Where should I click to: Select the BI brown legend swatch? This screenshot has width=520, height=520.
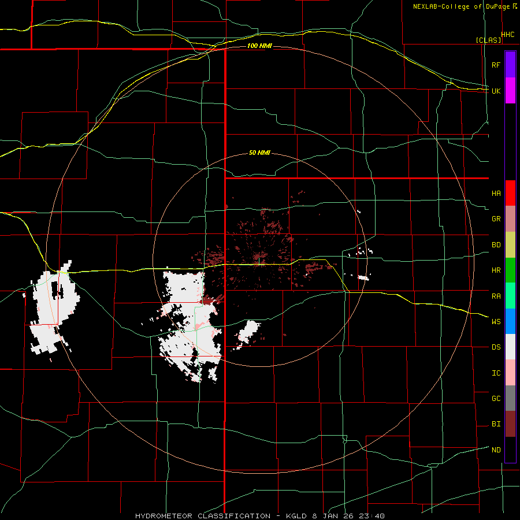(510, 424)
